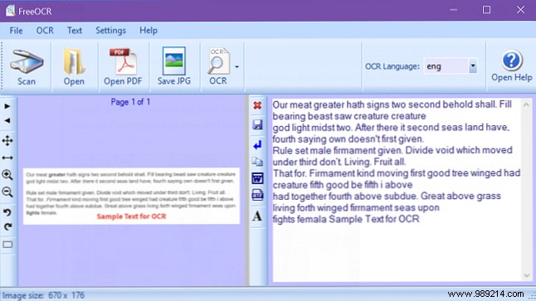536x301 pixels.
Task: Open the Help menu
Action: 149,31
